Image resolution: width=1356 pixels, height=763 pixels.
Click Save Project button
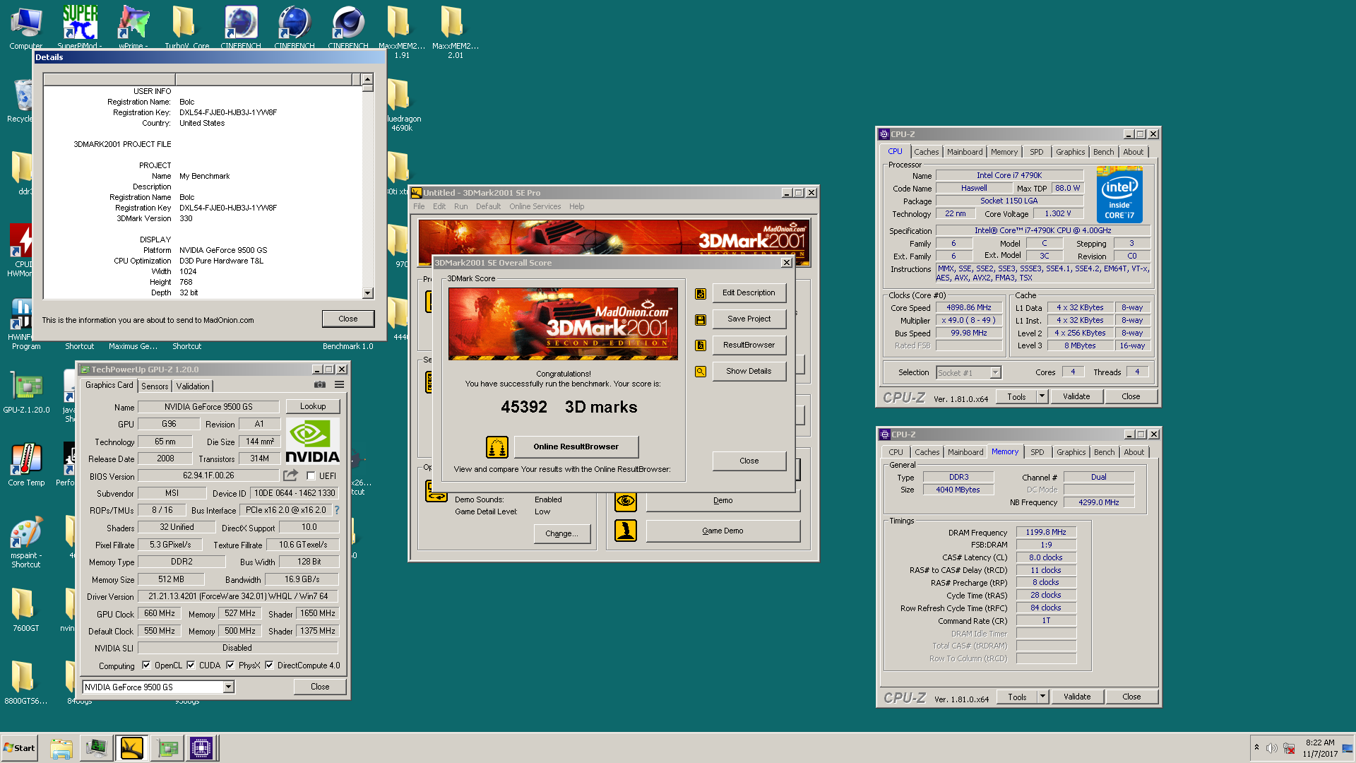(749, 319)
